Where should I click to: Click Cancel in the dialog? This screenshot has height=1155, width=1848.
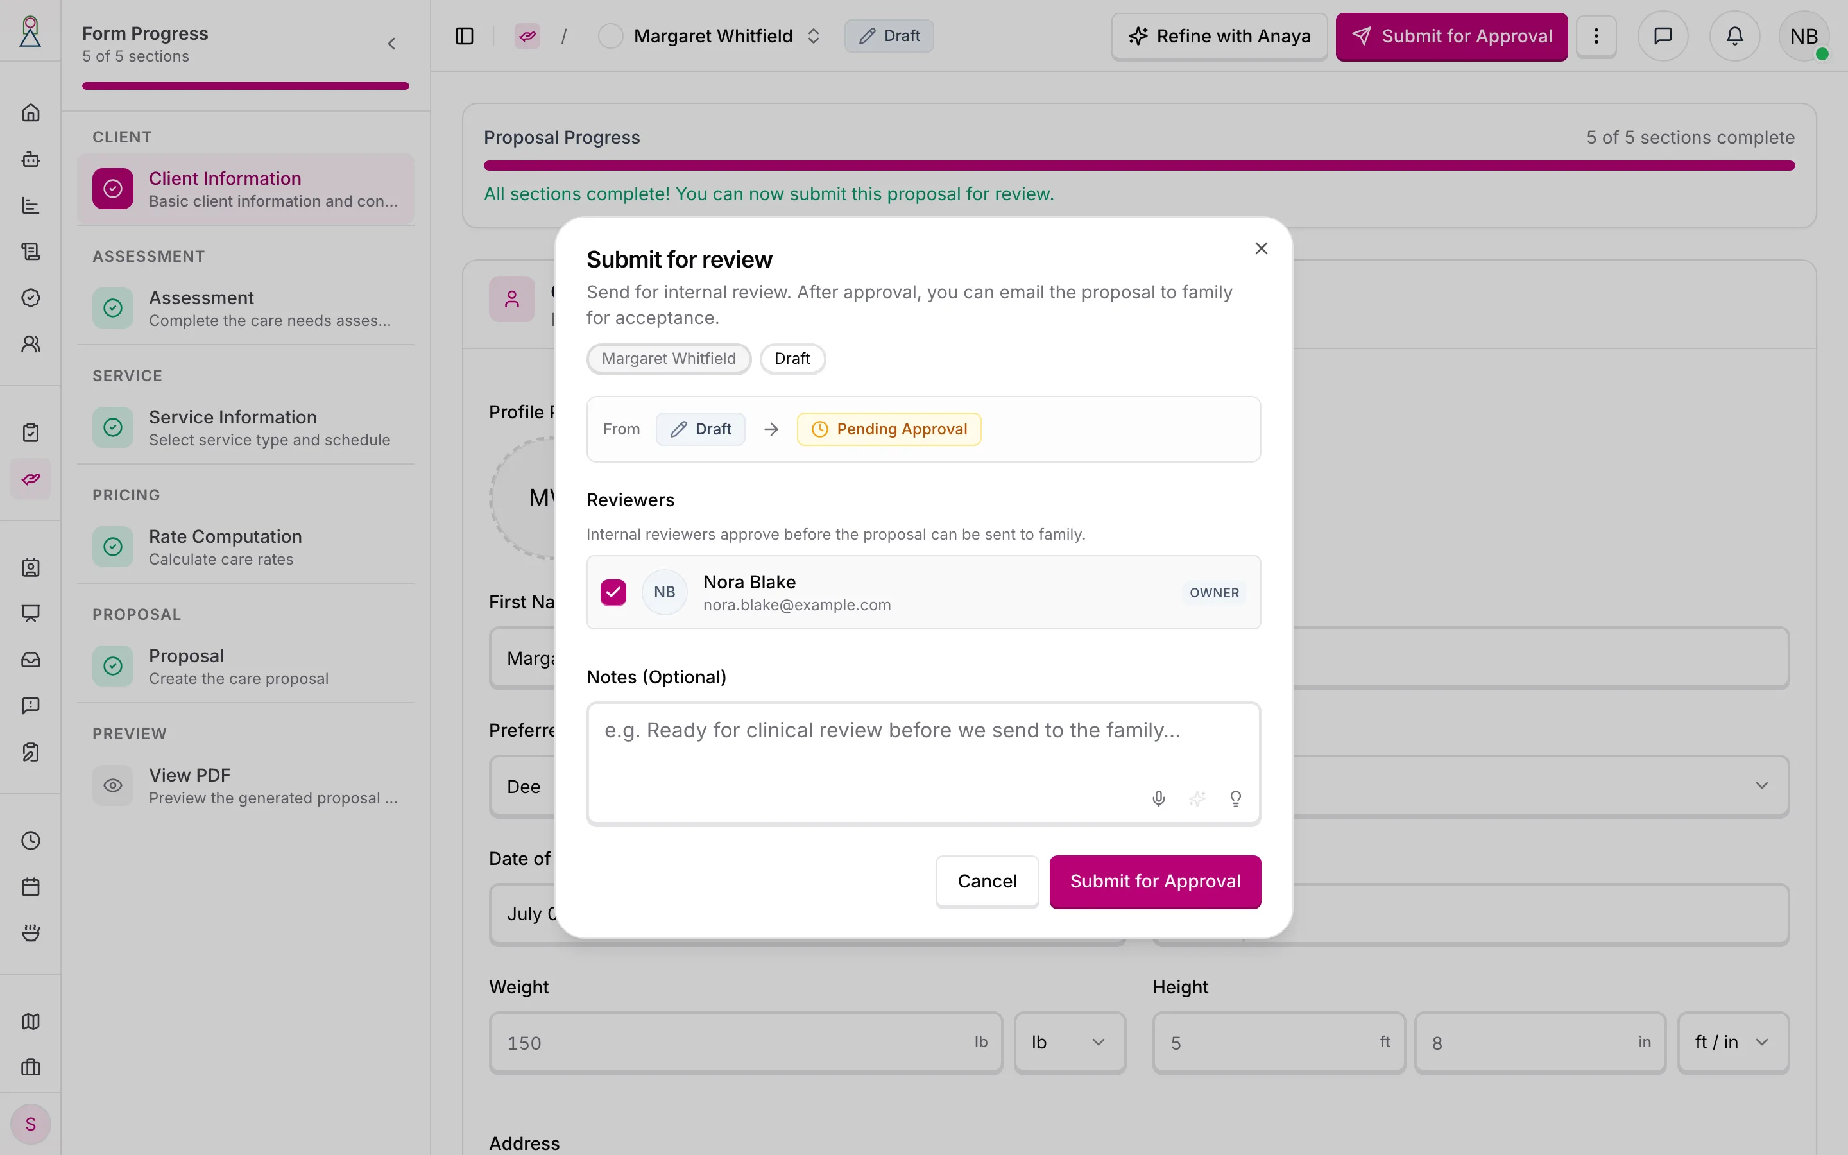987,882
